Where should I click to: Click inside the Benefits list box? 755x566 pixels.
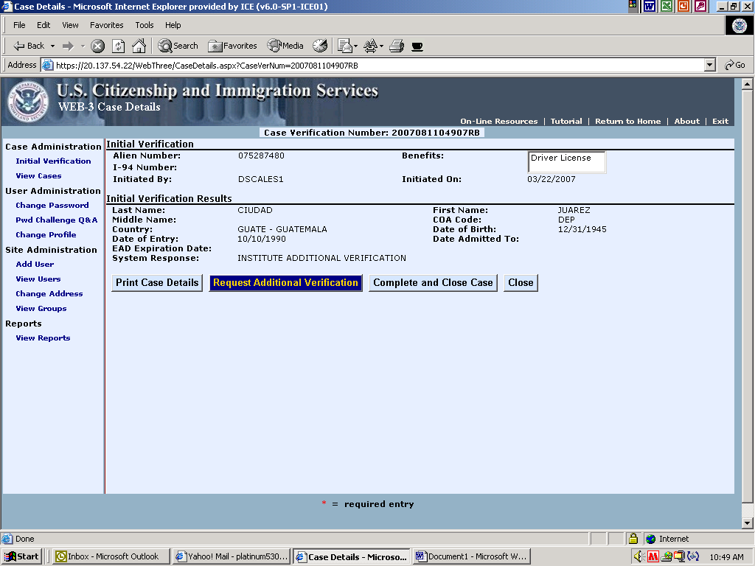click(x=566, y=162)
